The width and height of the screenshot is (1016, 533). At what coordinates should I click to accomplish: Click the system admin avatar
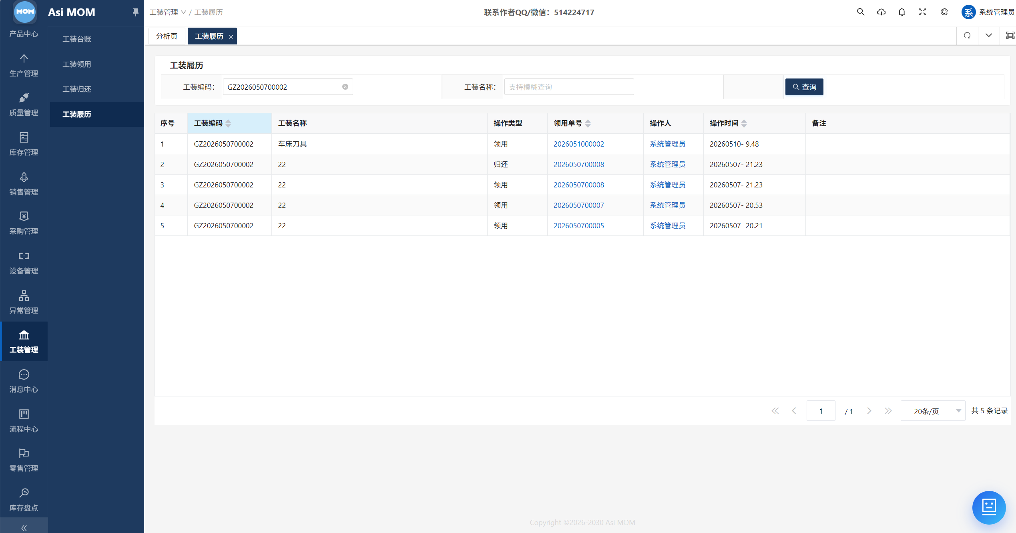pos(968,12)
